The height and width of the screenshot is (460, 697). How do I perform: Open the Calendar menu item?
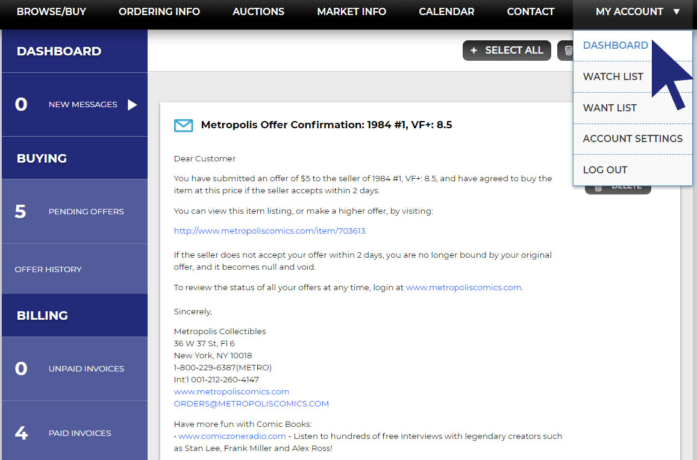(446, 11)
